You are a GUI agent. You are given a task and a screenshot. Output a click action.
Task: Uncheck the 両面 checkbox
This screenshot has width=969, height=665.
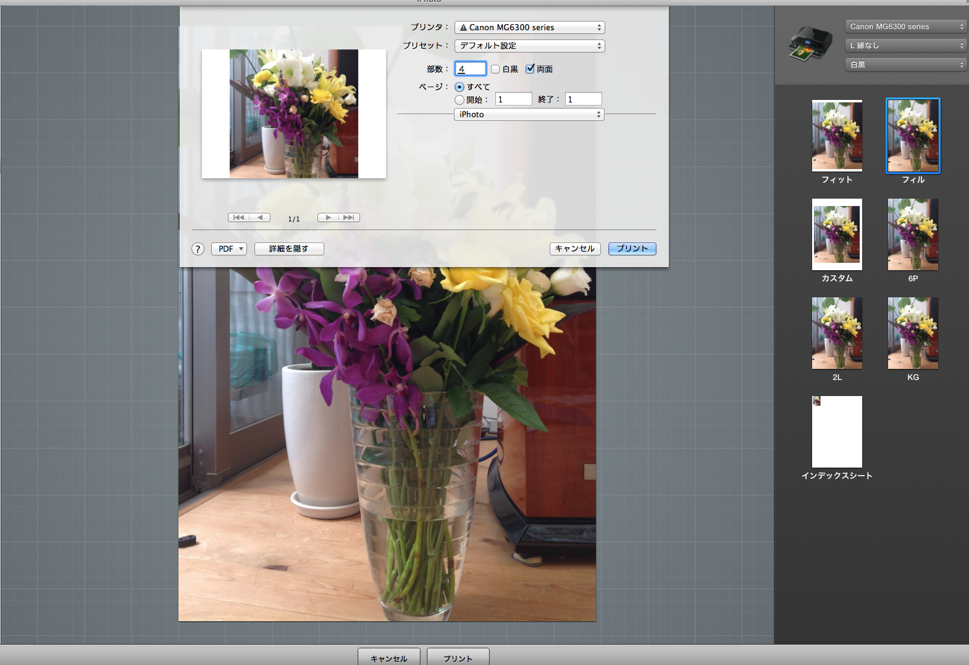click(x=530, y=69)
